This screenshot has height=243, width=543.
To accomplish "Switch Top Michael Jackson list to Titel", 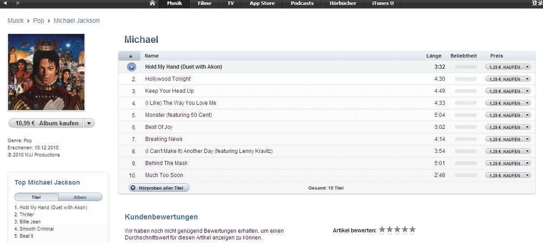I will tap(36, 197).
